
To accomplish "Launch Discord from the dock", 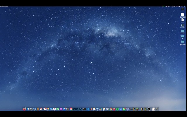I will pyautogui.click(x=127, y=109).
